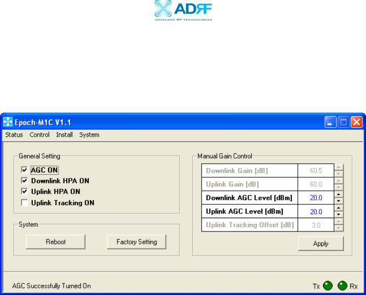Click the 'Downlink Gain [dB]' label
Viewport: 366px width, 295px height.
[x=237, y=171]
